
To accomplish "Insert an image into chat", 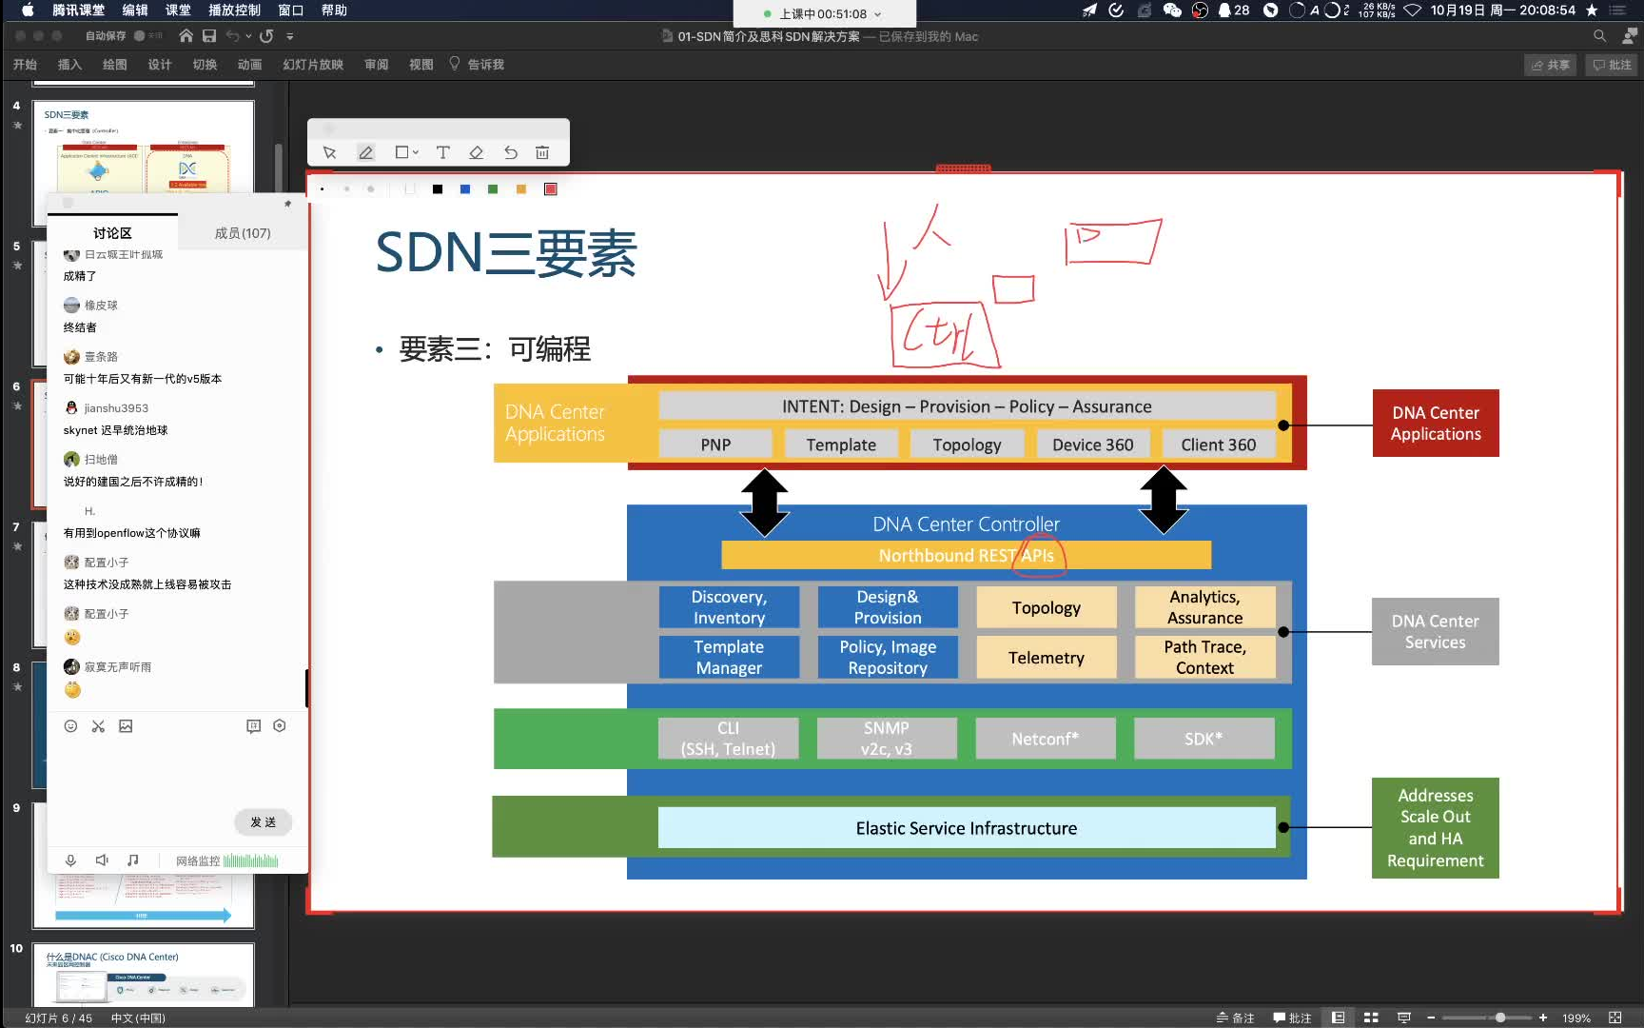I will click(x=126, y=726).
